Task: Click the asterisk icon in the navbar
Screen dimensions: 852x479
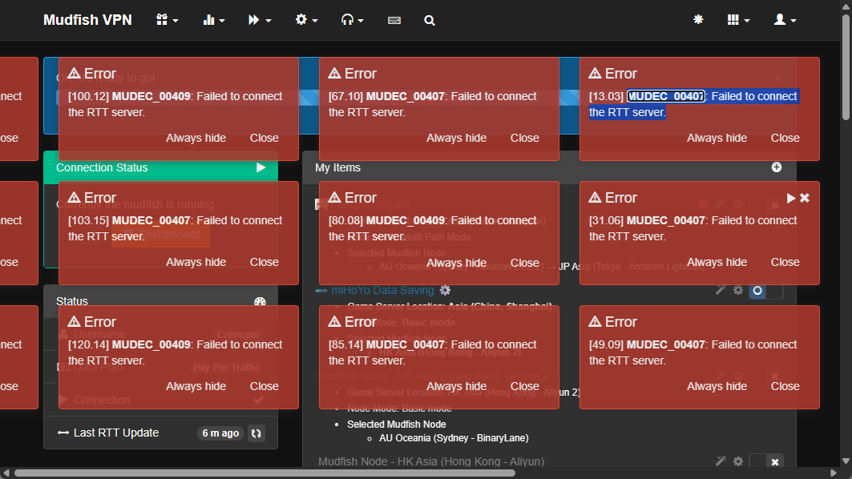Action: [698, 19]
